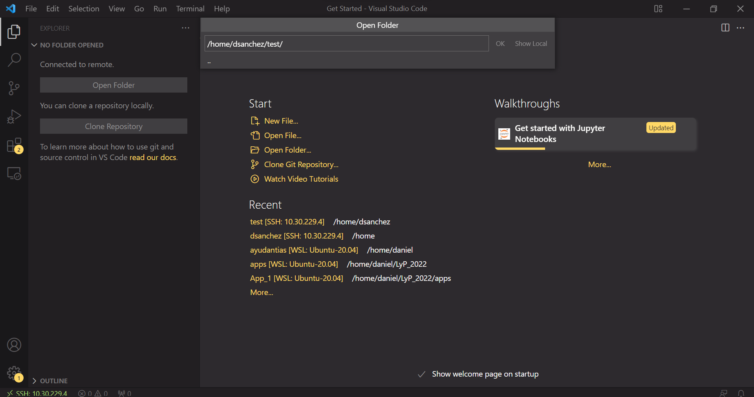
Task: Click More... under Walkthroughs
Action: click(599, 164)
